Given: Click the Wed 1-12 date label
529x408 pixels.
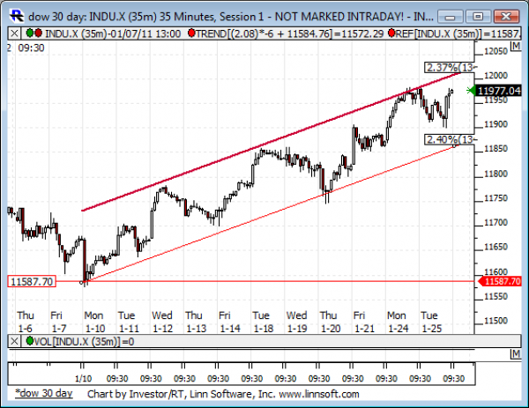Looking at the screenshot, I should 162,322.
